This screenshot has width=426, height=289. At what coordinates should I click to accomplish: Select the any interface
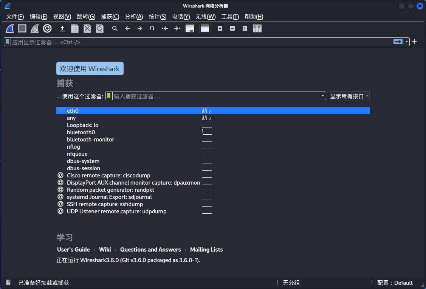click(213, 118)
